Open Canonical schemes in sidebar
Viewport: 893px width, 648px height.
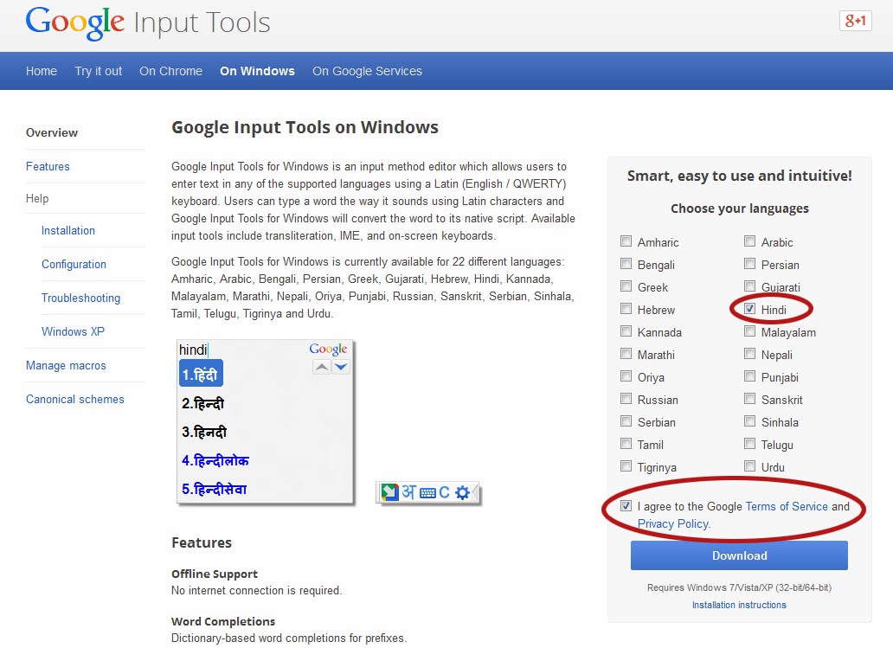click(74, 399)
